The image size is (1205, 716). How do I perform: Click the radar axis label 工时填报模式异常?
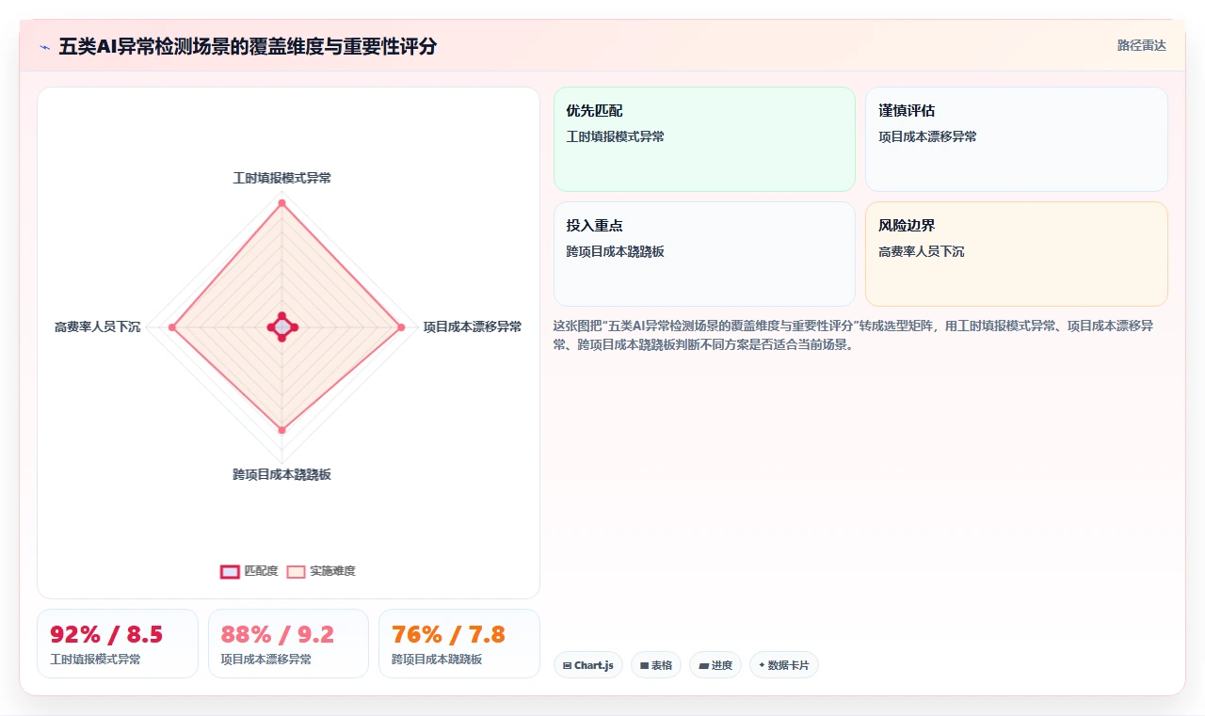click(281, 178)
